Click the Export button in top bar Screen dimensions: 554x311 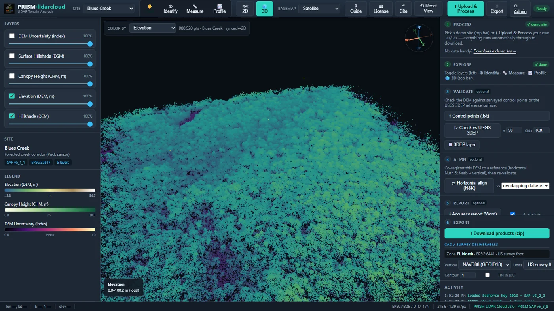pos(497,8)
